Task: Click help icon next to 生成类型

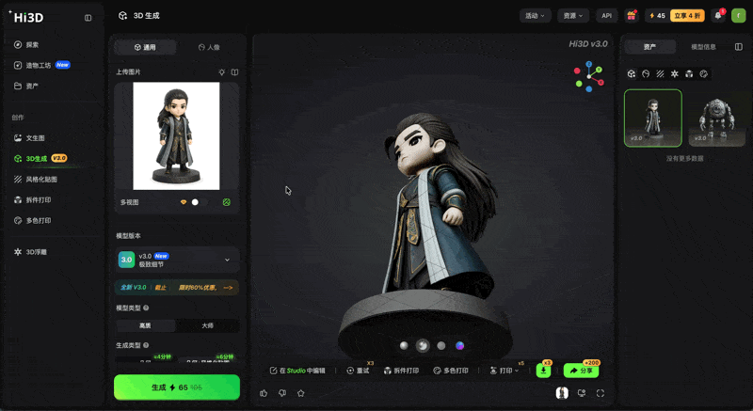Action: click(146, 345)
